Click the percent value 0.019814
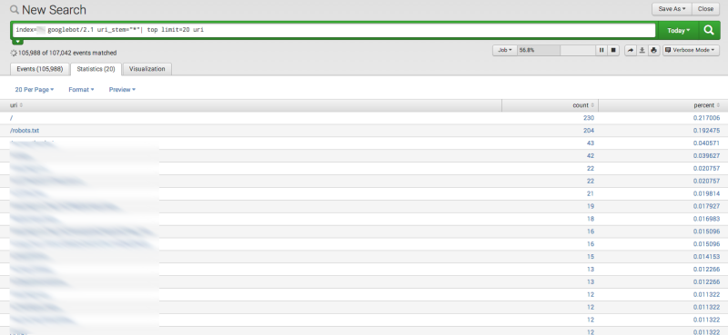 707,193
